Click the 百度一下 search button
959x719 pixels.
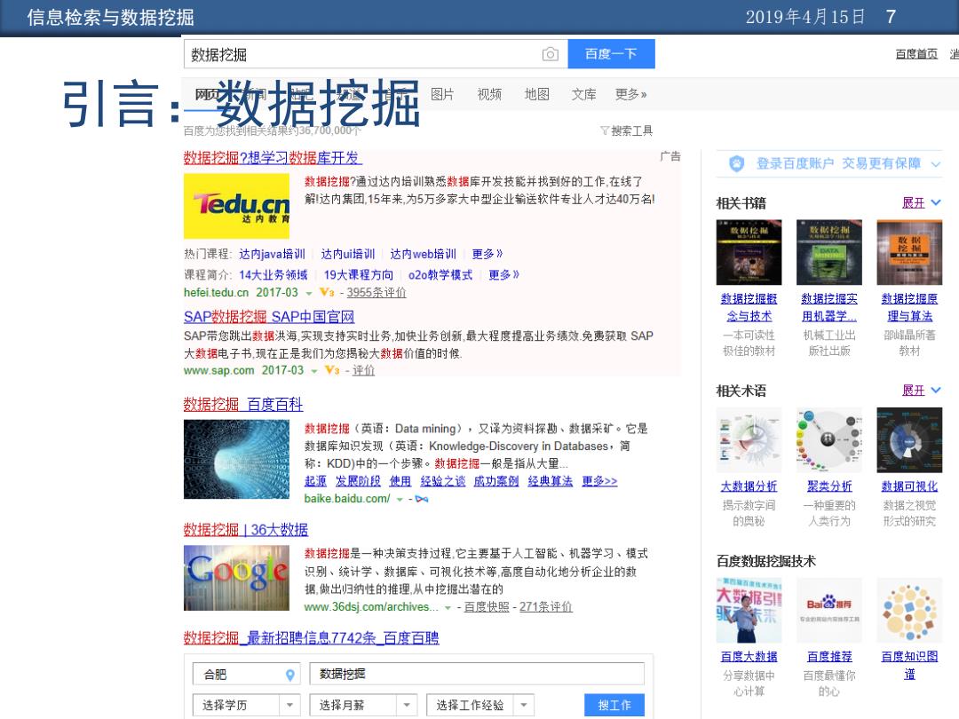tap(612, 54)
